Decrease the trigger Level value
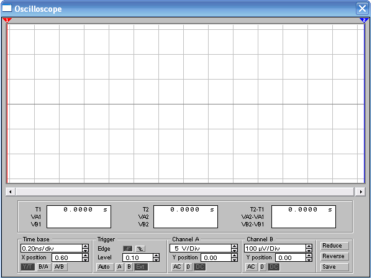 (x=157, y=259)
